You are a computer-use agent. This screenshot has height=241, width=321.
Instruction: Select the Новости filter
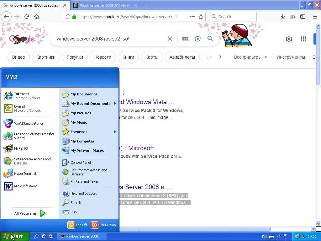[x=103, y=57]
